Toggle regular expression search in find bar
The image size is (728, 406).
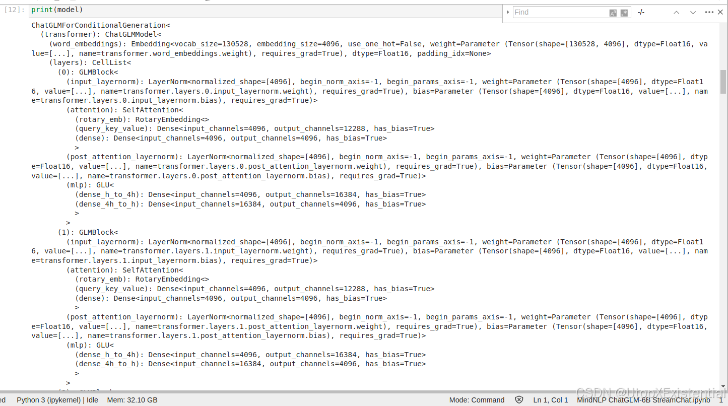[x=625, y=13]
